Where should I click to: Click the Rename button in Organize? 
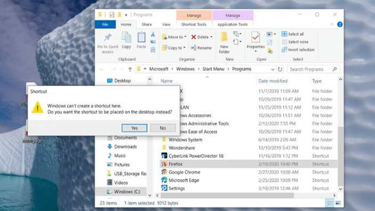point(201,48)
